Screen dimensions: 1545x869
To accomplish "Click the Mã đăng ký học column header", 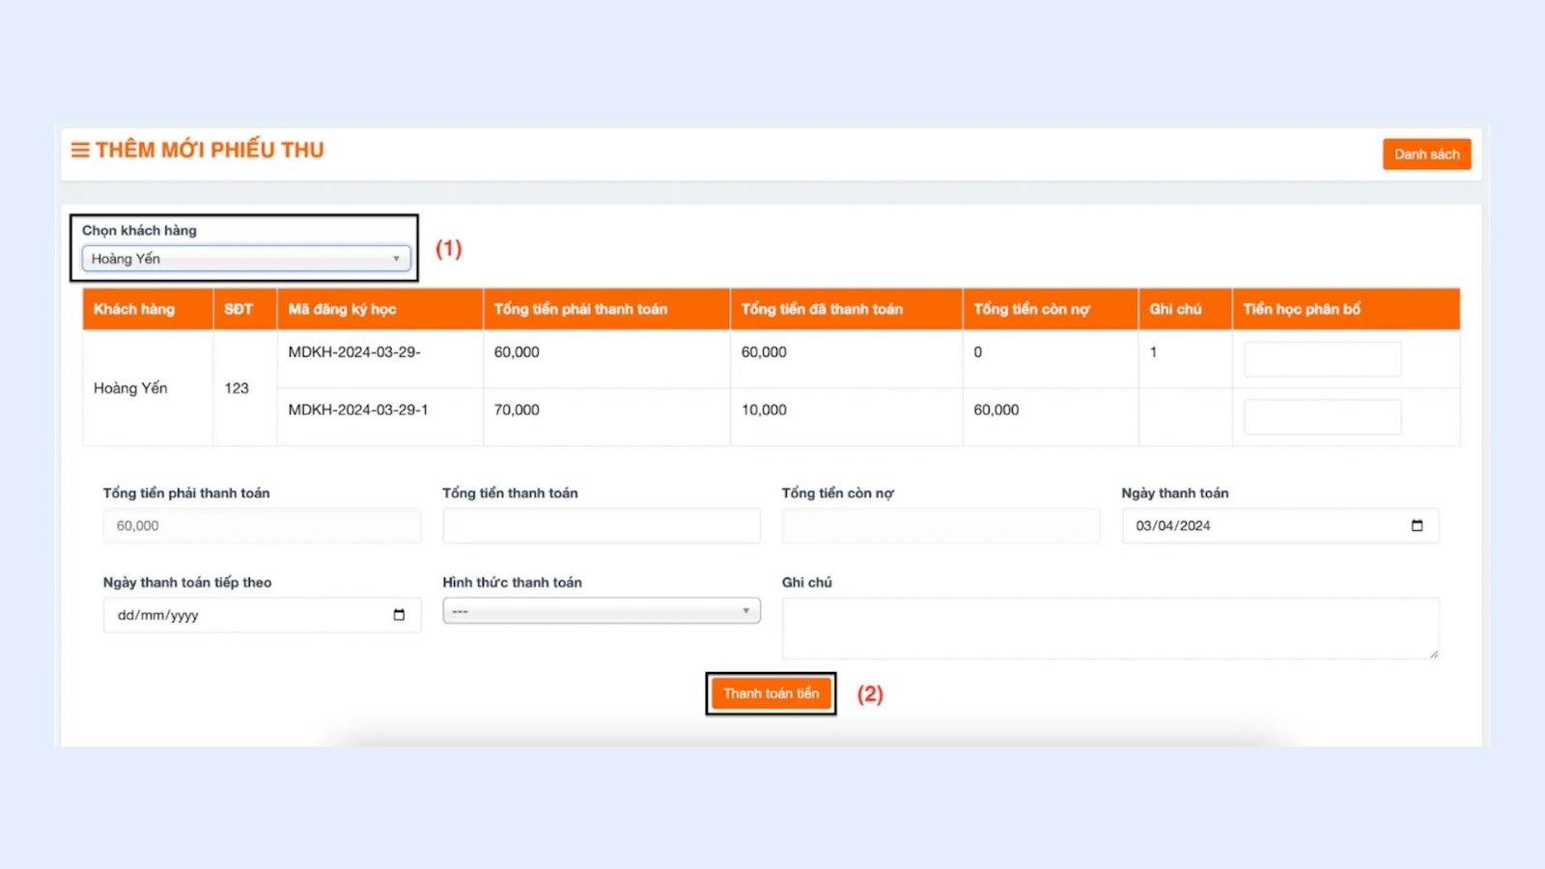I will point(342,309).
